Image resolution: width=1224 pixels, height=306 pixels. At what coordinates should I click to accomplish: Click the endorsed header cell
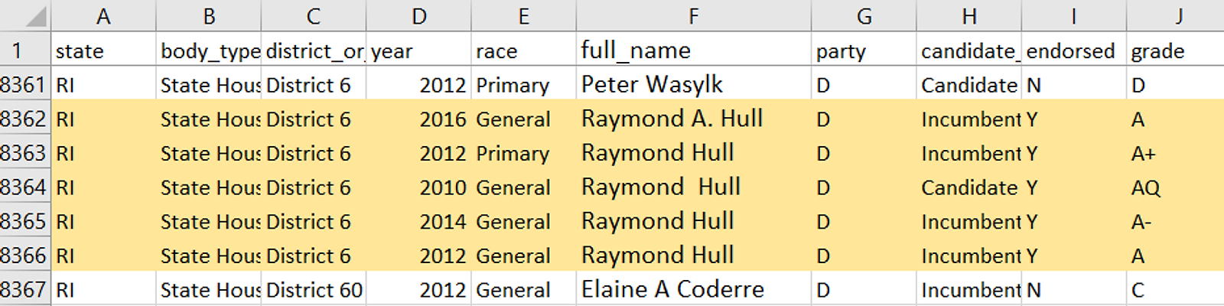pos(1074,50)
